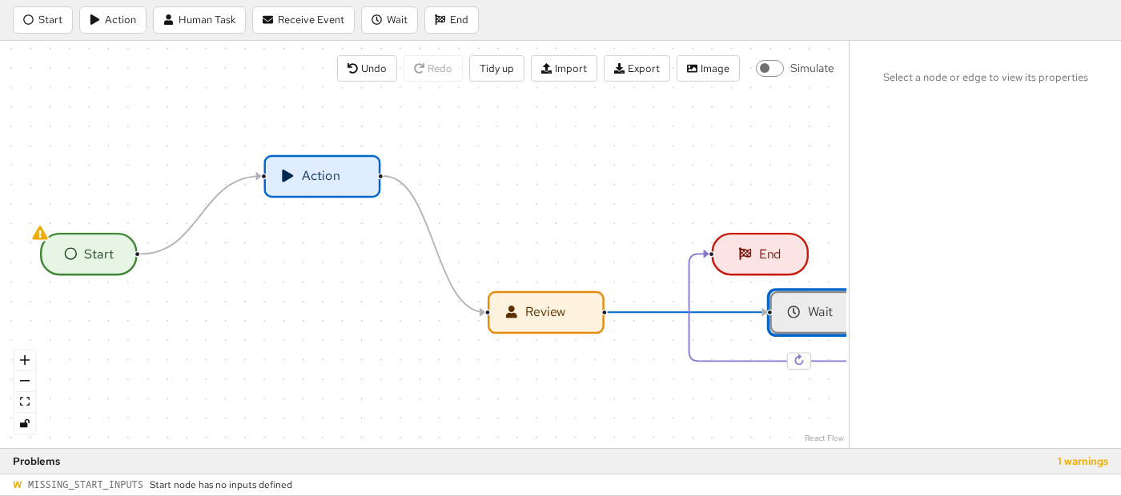The image size is (1121, 496).
Task: Add a Wait node from the palette
Action: tap(389, 20)
